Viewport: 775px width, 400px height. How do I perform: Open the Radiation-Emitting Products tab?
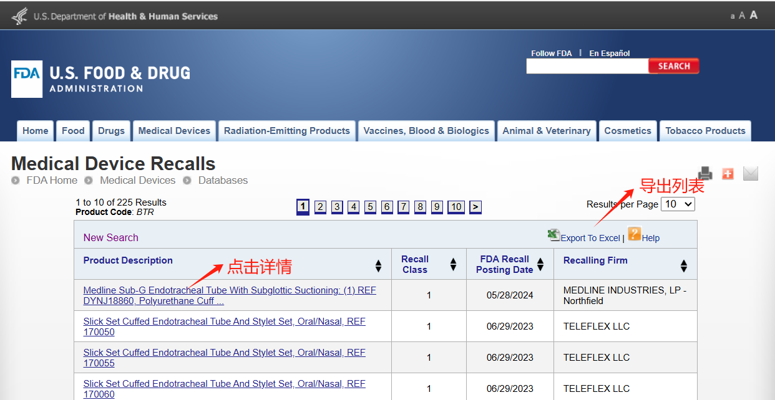[x=287, y=131]
